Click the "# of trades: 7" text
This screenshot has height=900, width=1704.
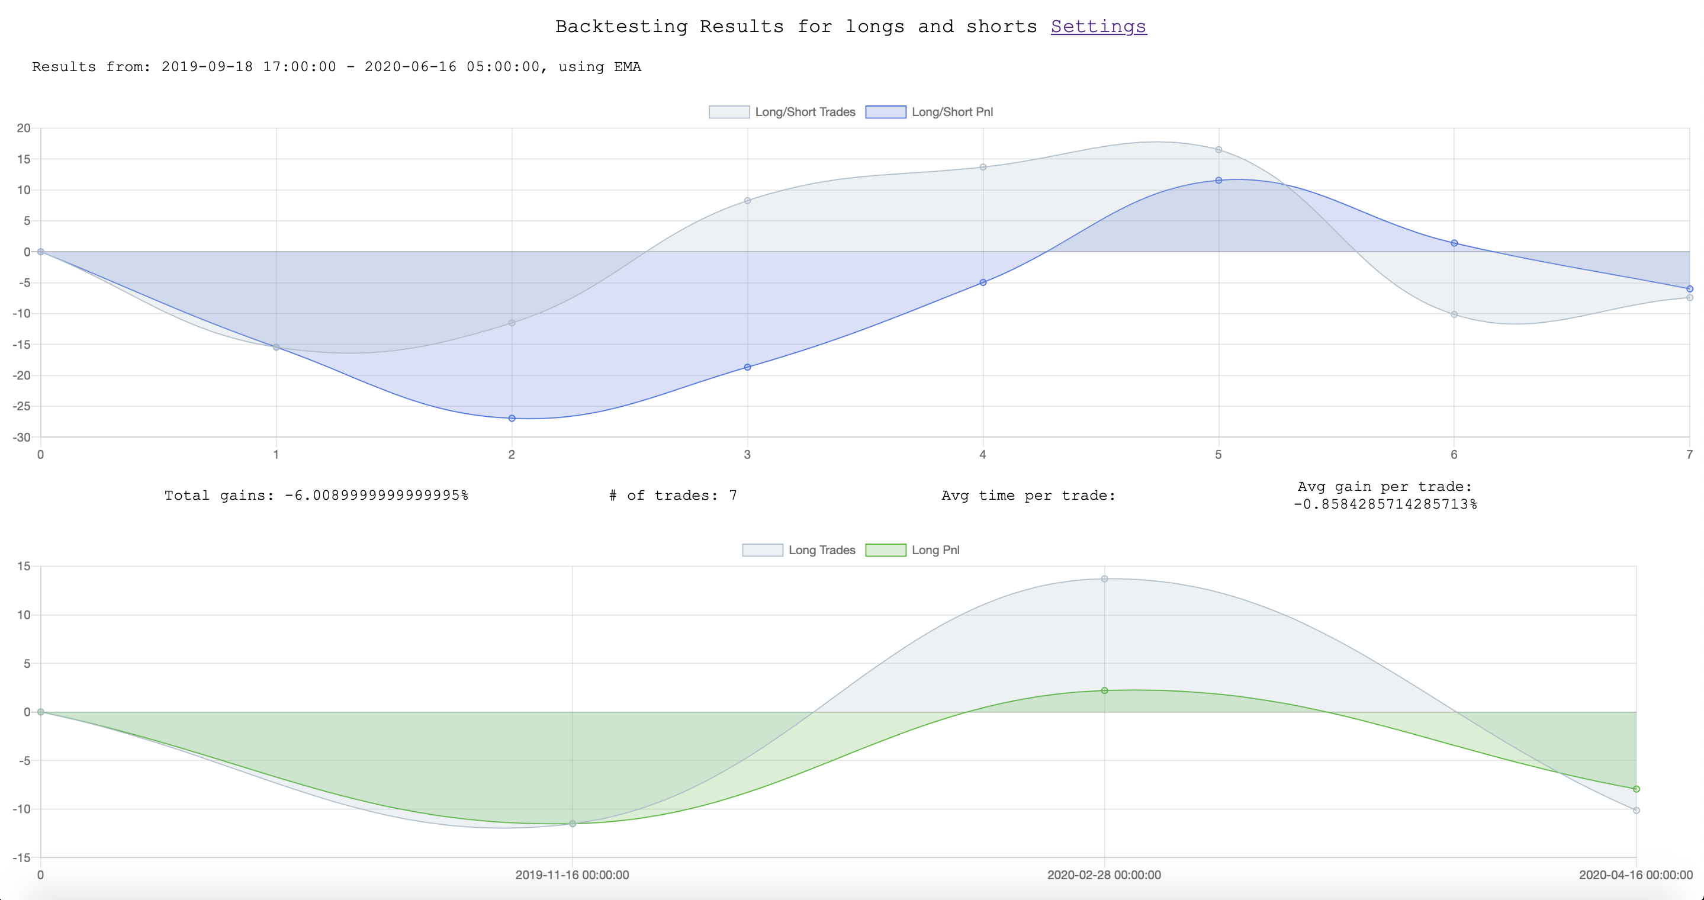pos(672,494)
